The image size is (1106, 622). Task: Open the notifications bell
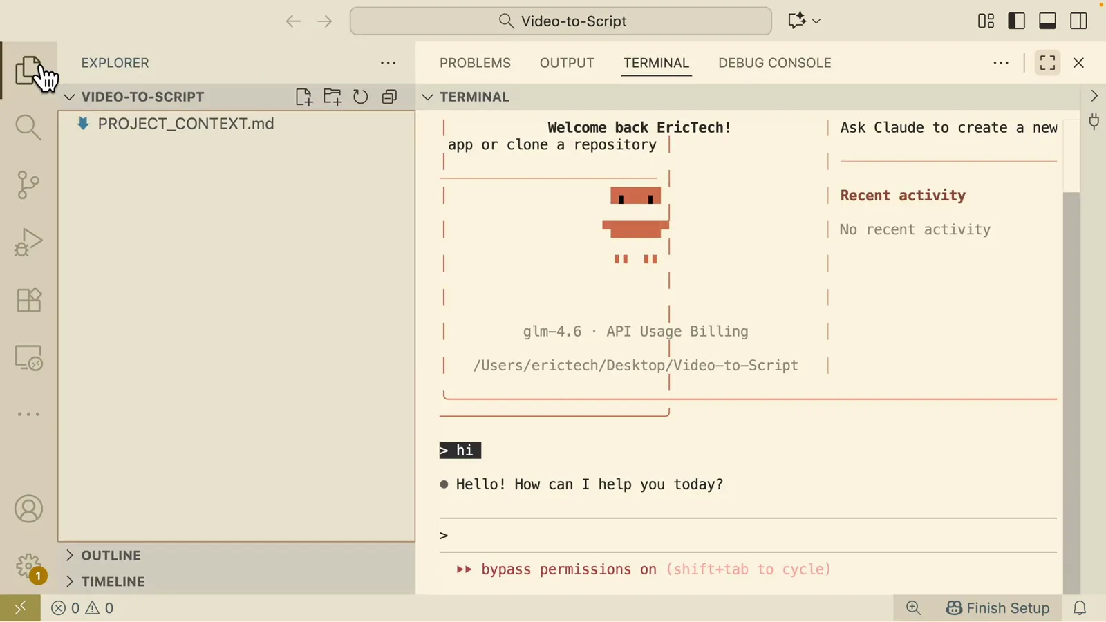point(1080,608)
